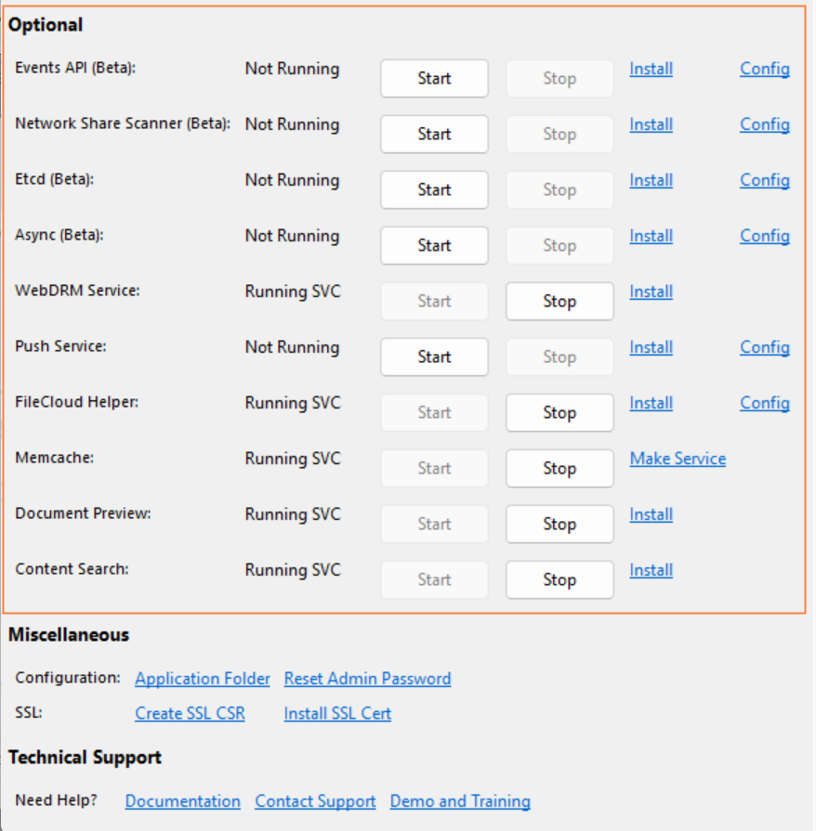The image size is (816, 831).
Task: Click Contact Support link
Action: click(315, 800)
